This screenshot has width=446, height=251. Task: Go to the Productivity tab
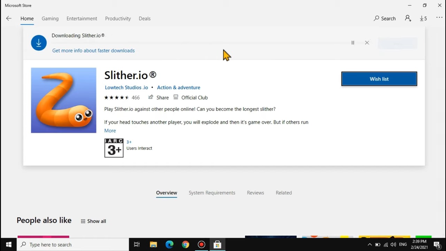tap(118, 18)
